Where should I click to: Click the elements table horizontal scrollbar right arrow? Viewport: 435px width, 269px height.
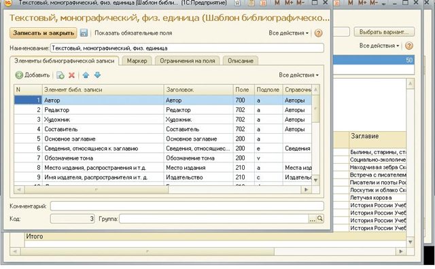pyautogui.click(x=306, y=190)
